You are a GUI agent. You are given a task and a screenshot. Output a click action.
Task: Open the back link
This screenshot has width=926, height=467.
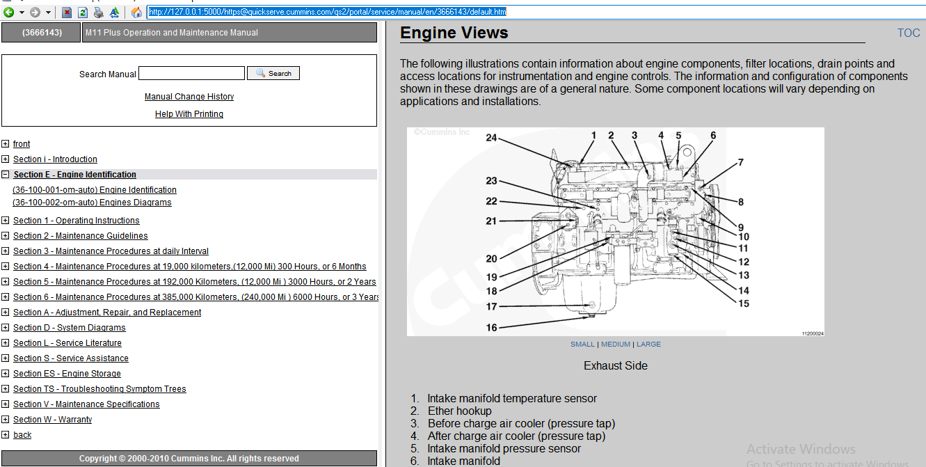tap(22, 435)
